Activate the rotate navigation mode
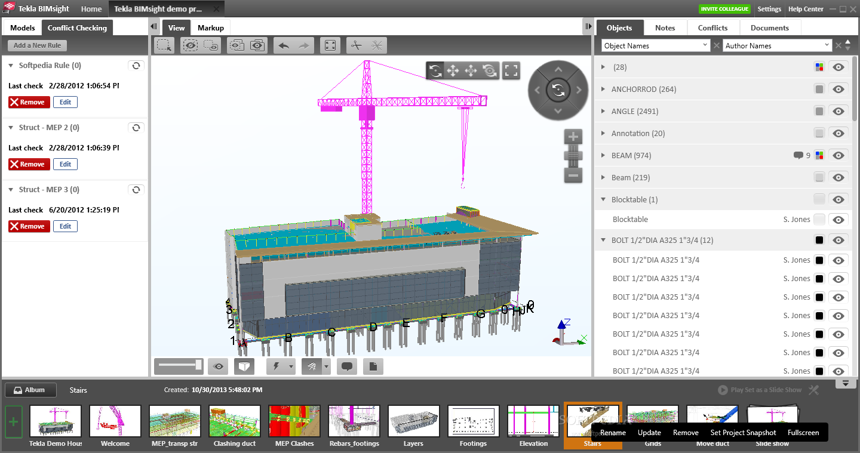The image size is (860, 453). point(435,71)
